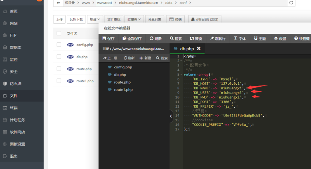Viewport: 311px width, 169px height.
Task: Open the FTP sidebar item
Action: coord(22,35)
